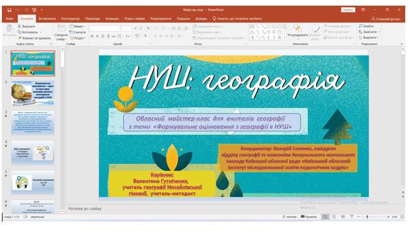Align text left in paragraph group

pyautogui.click(x=156, y=36)
